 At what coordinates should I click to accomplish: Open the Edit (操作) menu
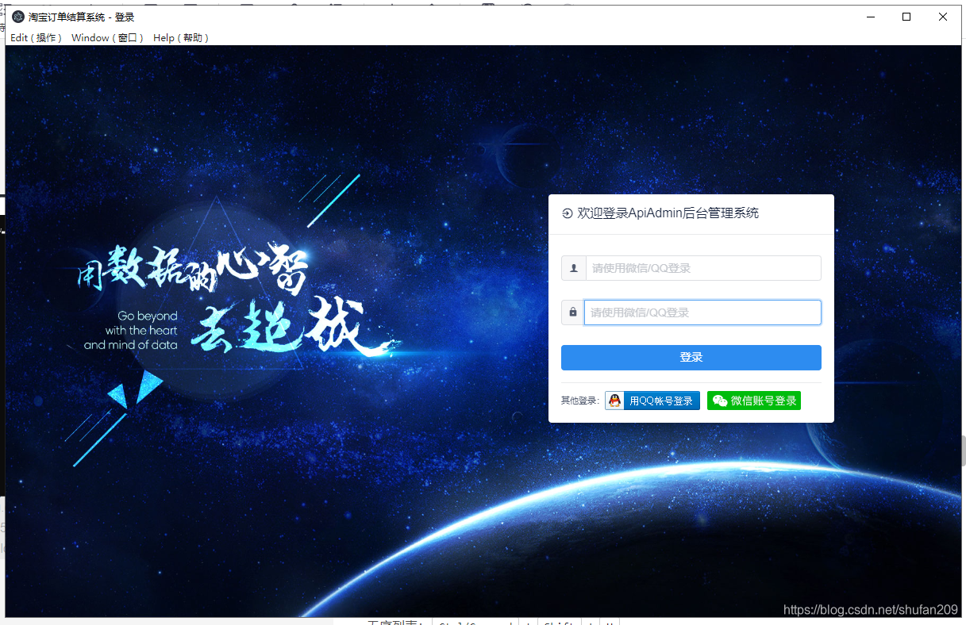(36, 38)
